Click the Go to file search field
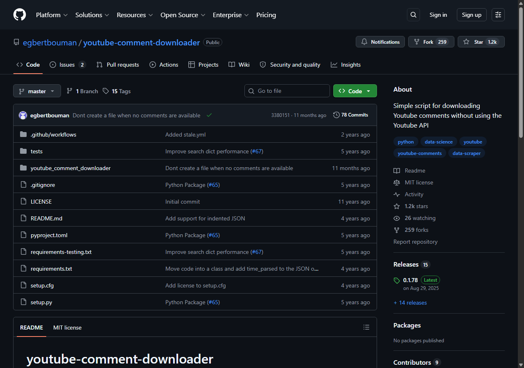Viewport: 524px width, 368px height. coord(287,91)
